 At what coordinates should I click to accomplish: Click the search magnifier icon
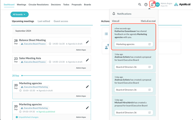click(140, 4)
